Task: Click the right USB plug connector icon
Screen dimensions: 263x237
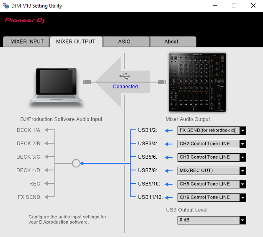Action: pos(162,82)
